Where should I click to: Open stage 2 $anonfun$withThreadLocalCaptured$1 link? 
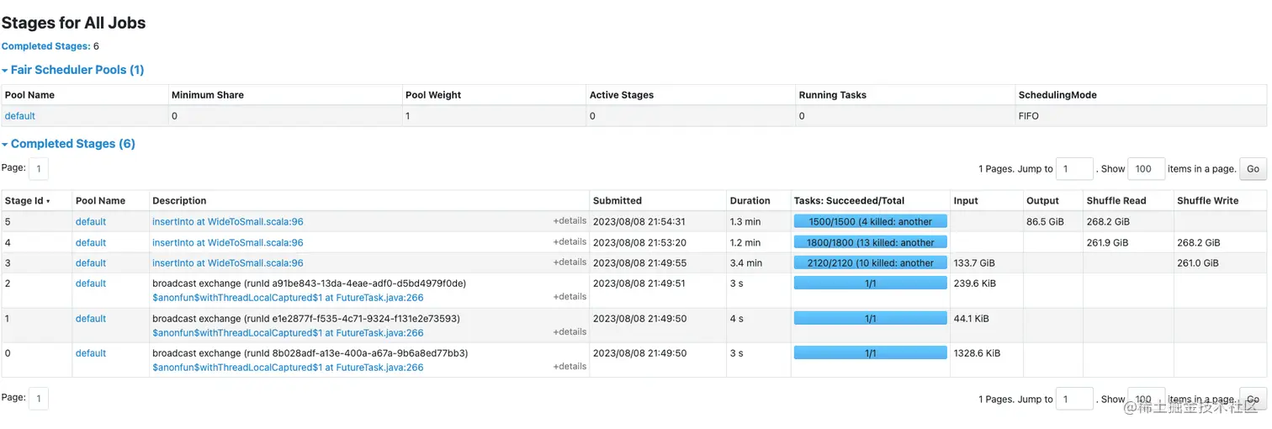pyautogui.click(x=288, y=298)
